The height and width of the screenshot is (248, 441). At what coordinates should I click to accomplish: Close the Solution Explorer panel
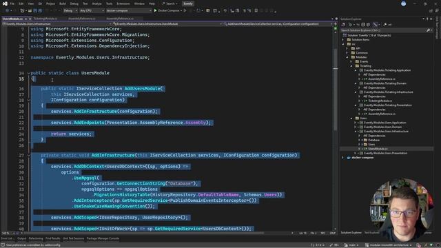[x=431, y=19]
